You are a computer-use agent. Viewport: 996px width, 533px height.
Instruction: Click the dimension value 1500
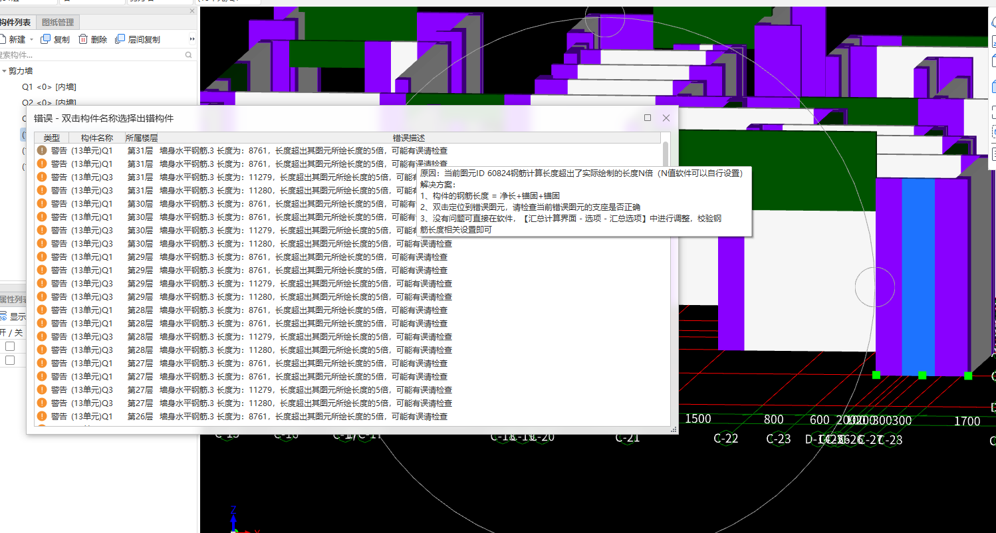[x=698, y=419]
